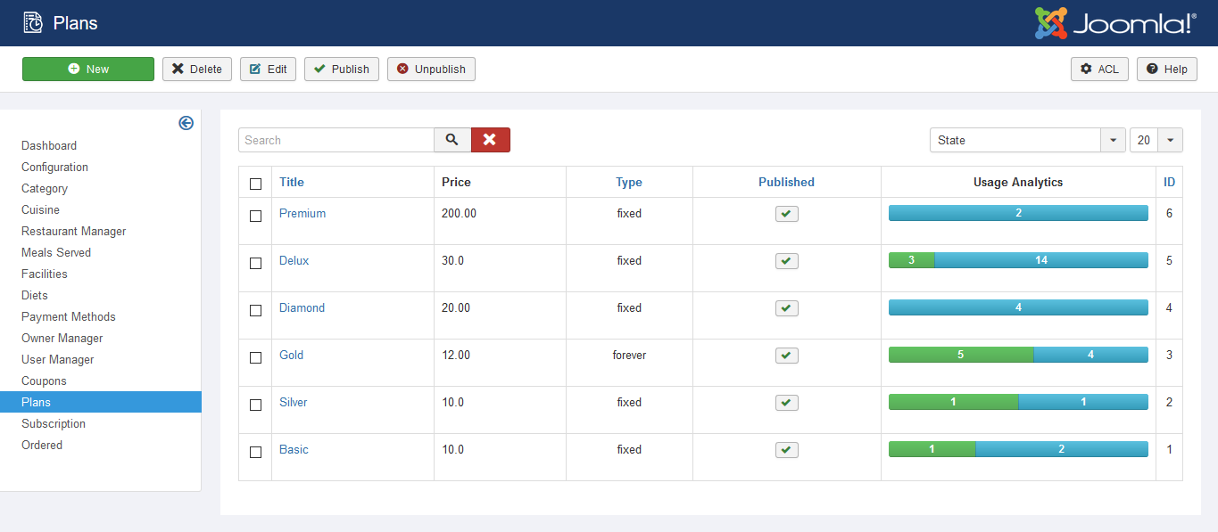
Task: Clear search with red X button
Action: point(490,140)
